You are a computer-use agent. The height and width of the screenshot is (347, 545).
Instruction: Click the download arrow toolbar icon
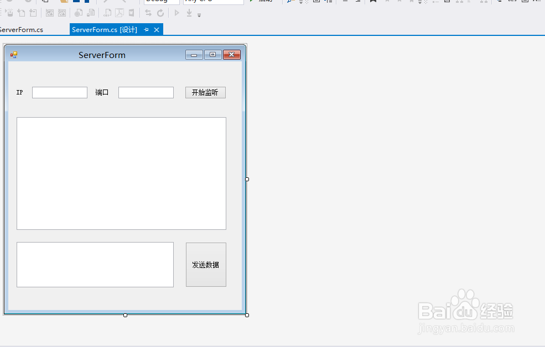pos(189,13)
